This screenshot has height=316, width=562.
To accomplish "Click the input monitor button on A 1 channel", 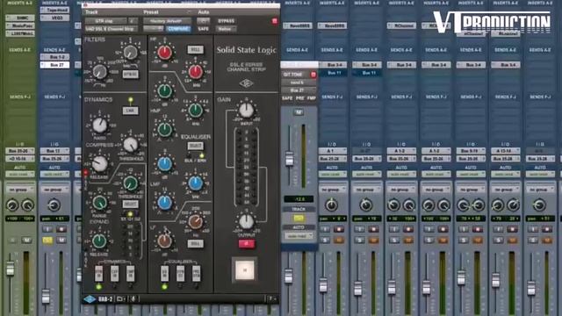I will [326, 229].
